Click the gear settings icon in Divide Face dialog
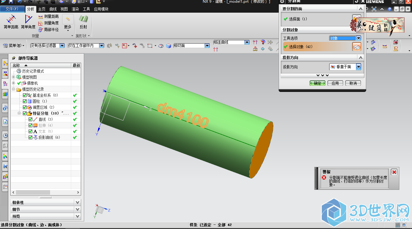Screen dimensions: 412x229 tap(282, 2)
